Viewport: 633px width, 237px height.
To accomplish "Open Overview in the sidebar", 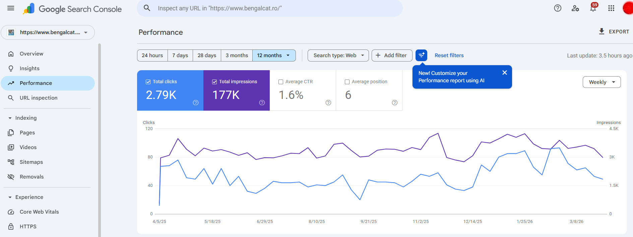I will pyautogui.click(x=48, y=54).
